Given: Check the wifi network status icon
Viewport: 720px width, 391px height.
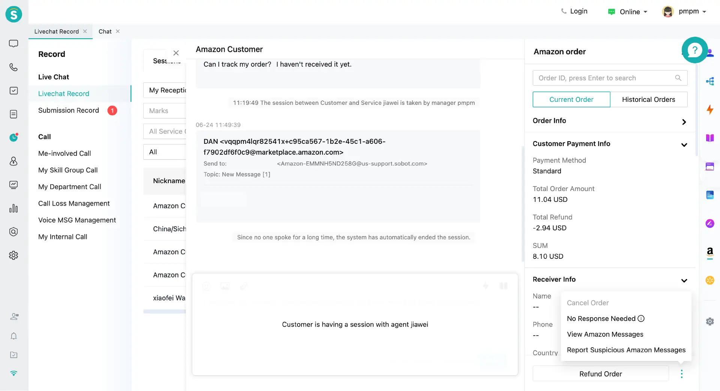Looking at the screenshot, I should (x=14, y=373).
